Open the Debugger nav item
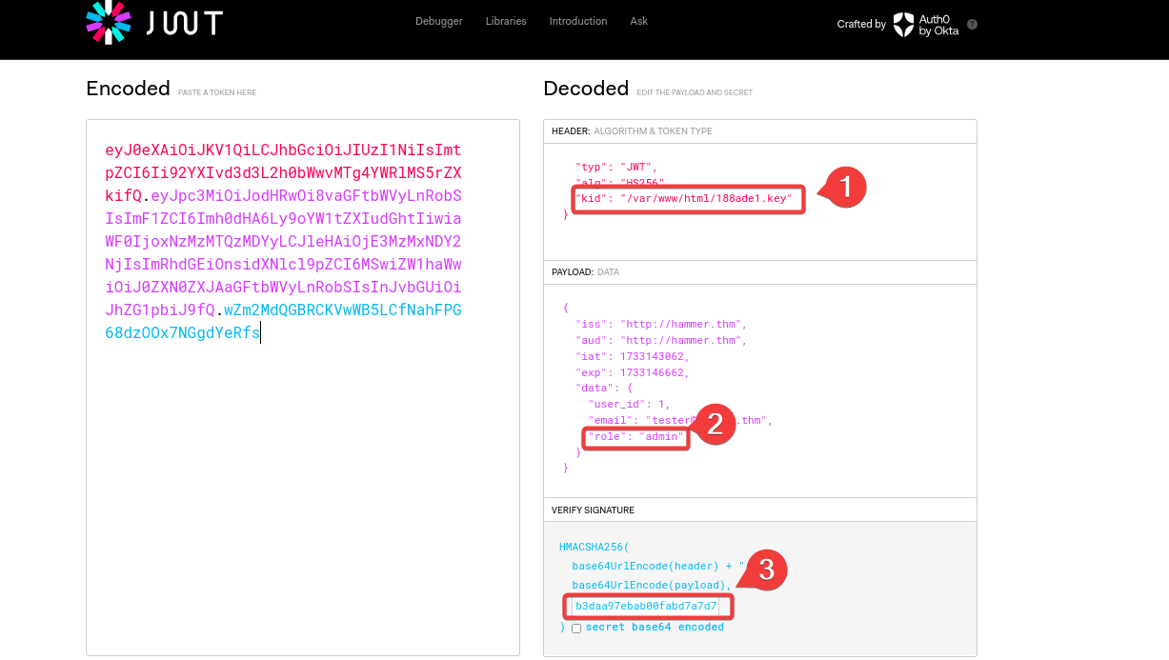 tap(438, 21)
